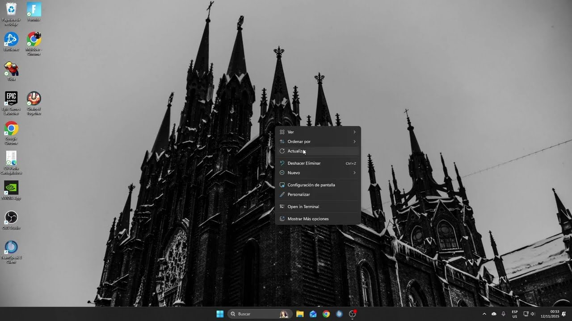Open the volume speaker tray icon
Screen dimensions: 572x321
pos(533,314)
